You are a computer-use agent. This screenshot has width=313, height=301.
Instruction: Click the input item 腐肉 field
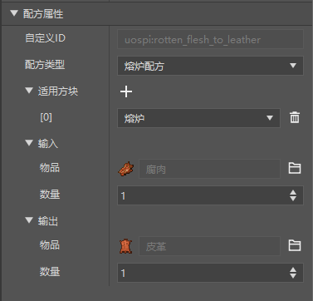coord(209,169)
